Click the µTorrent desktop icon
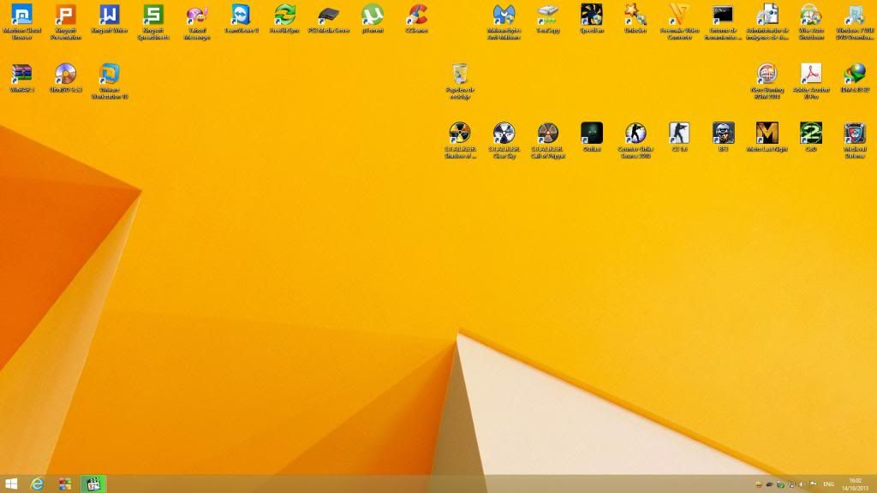The height and width of the screenshot is (493, 877). 372,15
